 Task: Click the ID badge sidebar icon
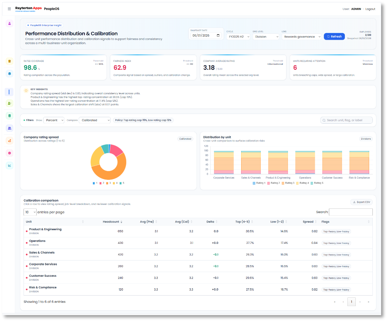9,115
